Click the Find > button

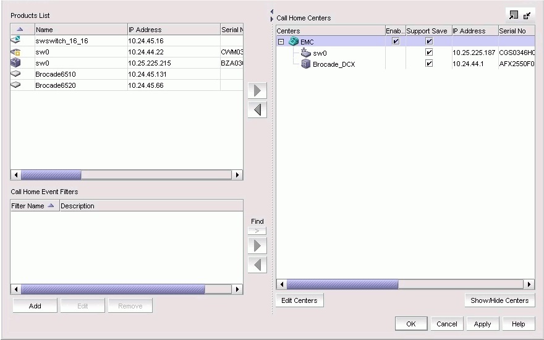[257, 231]
